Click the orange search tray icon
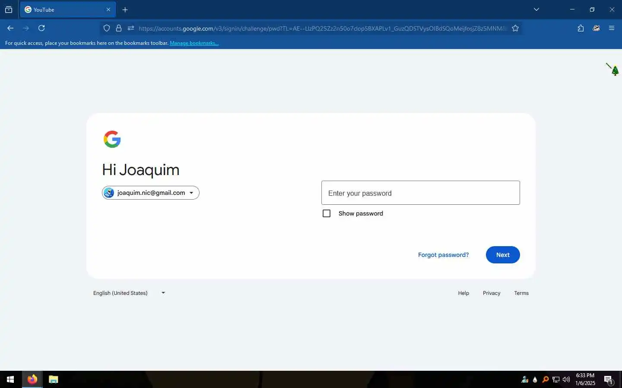 coord(546,380)
